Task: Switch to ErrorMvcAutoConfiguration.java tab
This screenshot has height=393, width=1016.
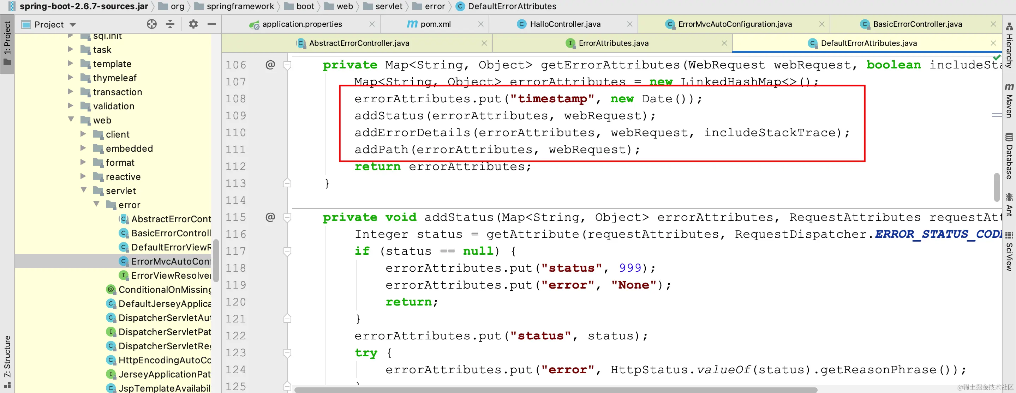Action: 734,24
